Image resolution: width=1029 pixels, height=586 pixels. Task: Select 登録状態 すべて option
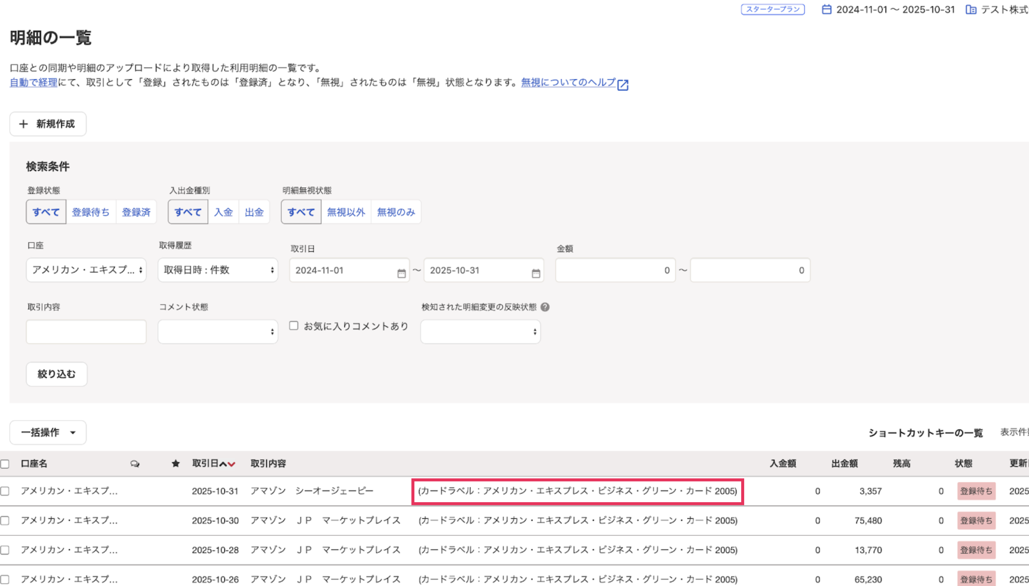[46, 212]
